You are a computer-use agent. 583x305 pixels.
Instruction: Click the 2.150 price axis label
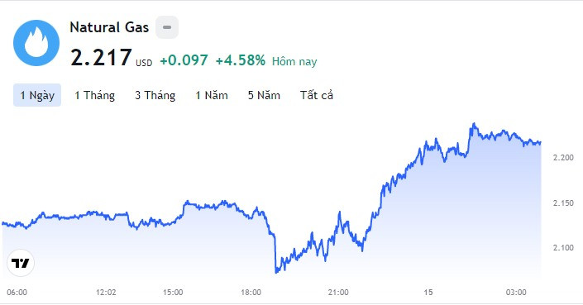pyautogui.click(x=563, y=203)
